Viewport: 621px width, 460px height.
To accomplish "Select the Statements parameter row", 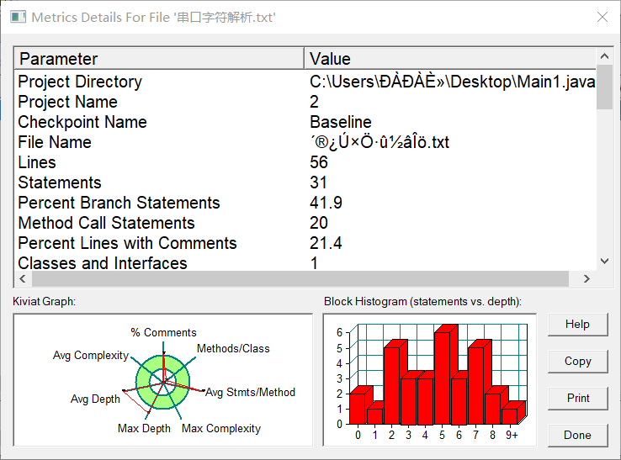I will [305, 182].
